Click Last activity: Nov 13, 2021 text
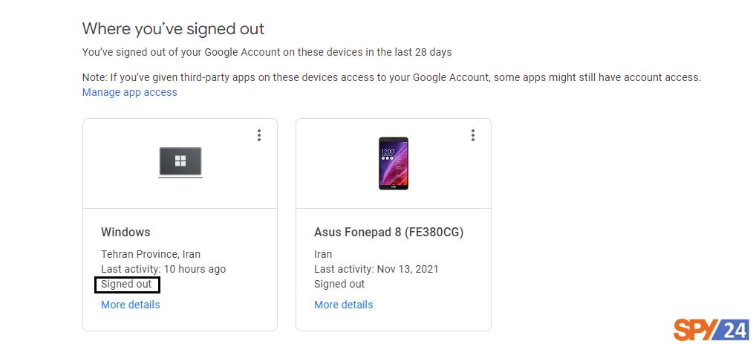The height and width of the screenshot is (344, 753). tap(376, 269)
